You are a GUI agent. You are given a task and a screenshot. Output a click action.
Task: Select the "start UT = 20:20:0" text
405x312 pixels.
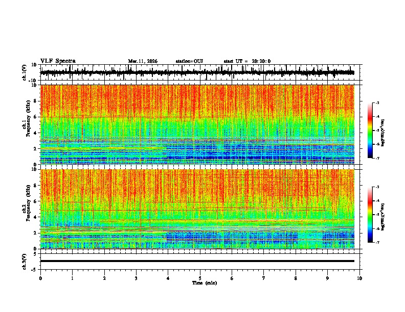[x=247, y=61]
